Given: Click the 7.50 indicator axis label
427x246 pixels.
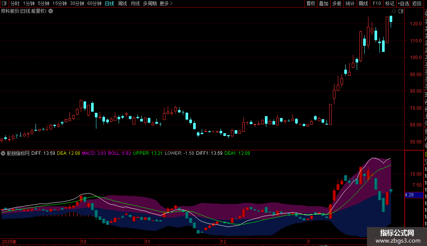Looking at the screenshot, I should point(417,185).
